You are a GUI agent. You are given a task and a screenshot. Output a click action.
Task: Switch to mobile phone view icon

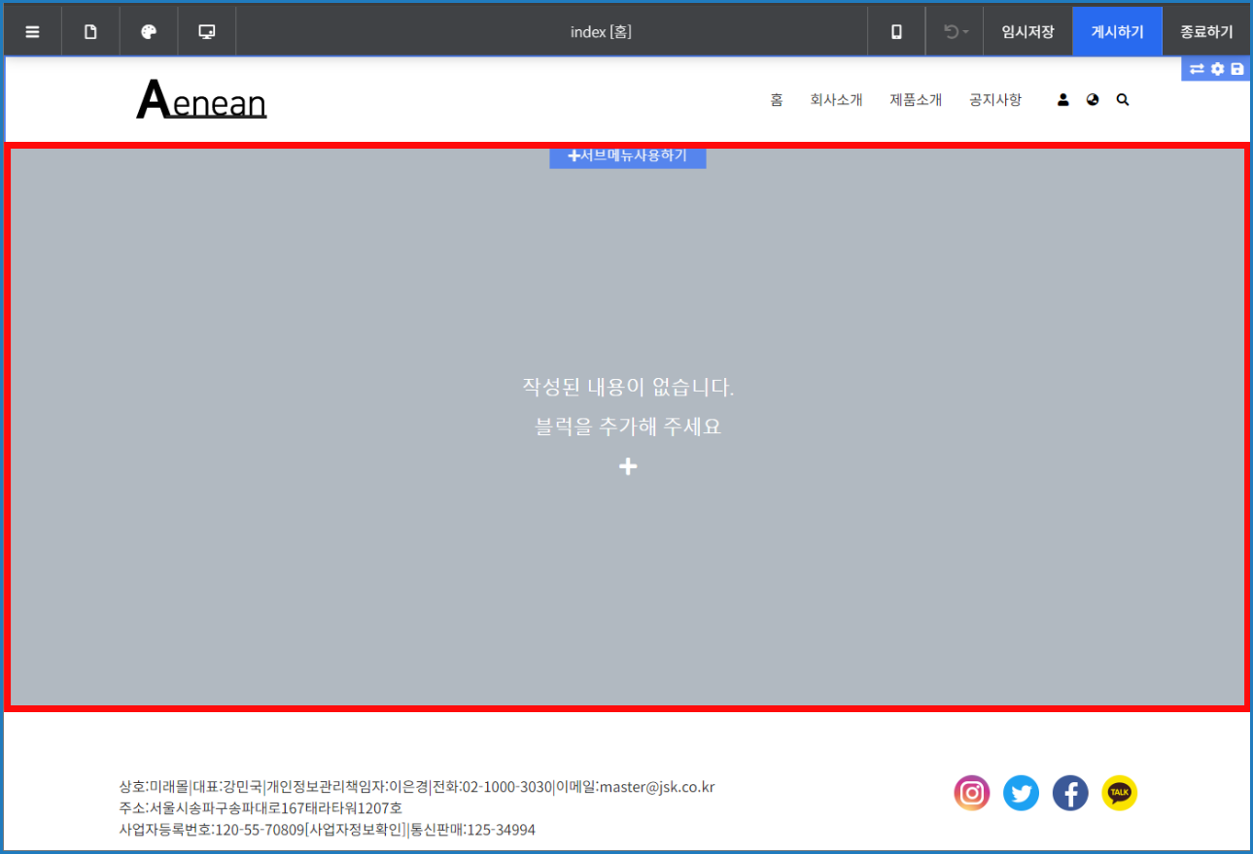[x=896, y=32]
